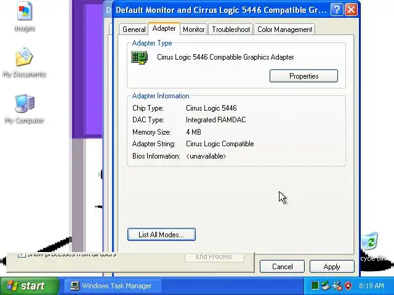Click the Task Manager CPU usage tray icon
The width and height of the screenshot is (394, 295).
coord(315,286)
